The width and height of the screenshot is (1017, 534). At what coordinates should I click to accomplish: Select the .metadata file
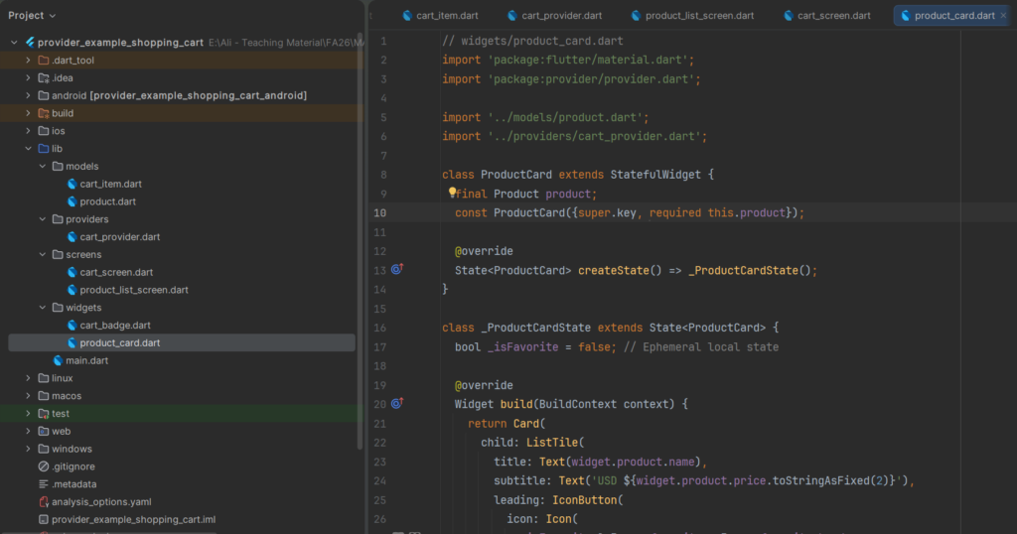74,484
